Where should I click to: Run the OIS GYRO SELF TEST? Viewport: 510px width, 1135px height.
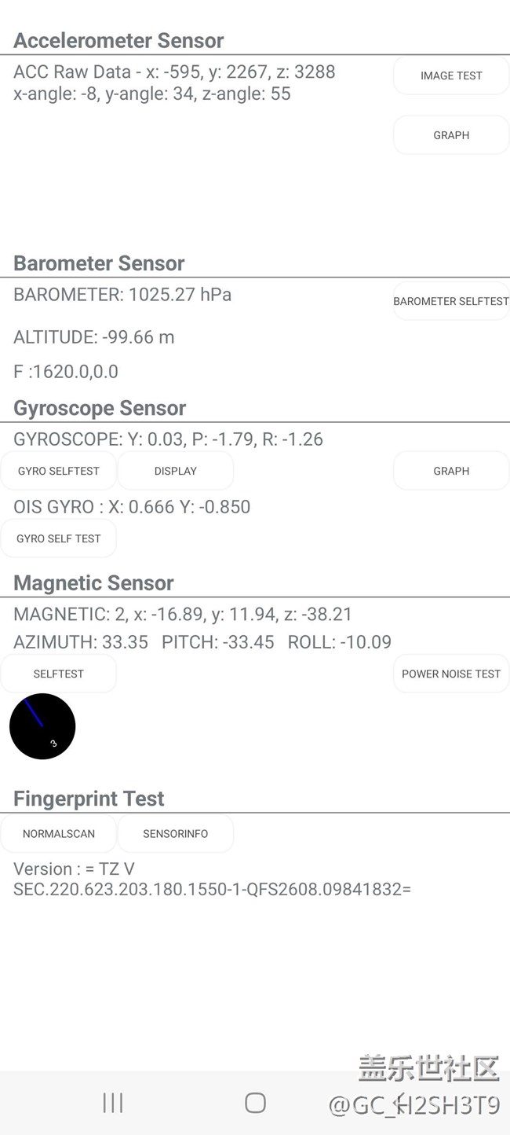(x=59, y=538)
